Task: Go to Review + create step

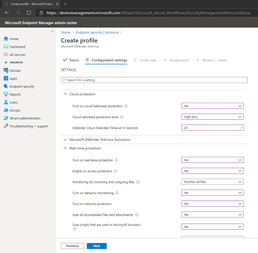Action: point(211,60)
